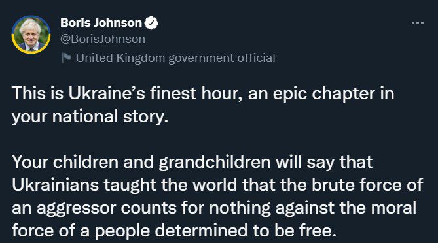Open the tweet's three-dot more options menu
The height and width of the screenshot is (243, 438).
coord(418,23)
